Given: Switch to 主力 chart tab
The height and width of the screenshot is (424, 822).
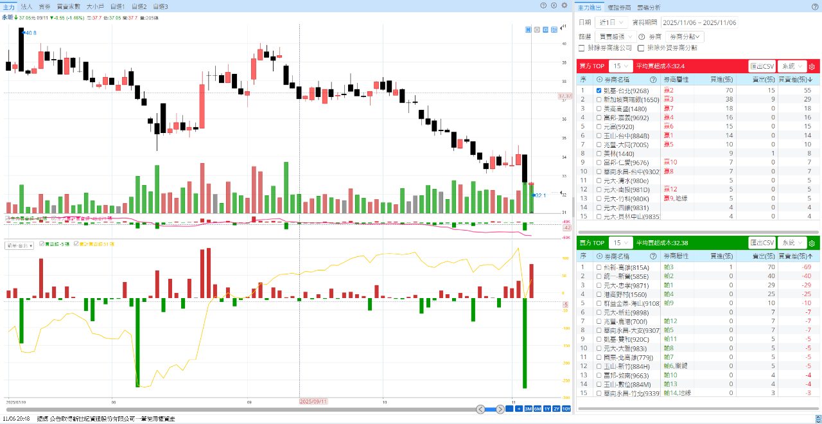Looking at the screenshot, I should [x=8, y=6].
